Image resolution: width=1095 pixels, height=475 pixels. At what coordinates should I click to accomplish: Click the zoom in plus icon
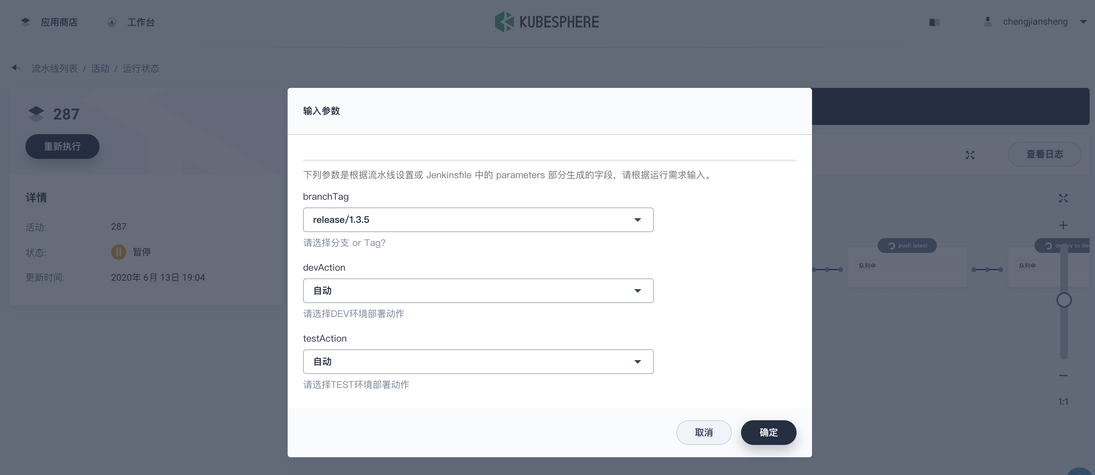(x=1063, y=226)
